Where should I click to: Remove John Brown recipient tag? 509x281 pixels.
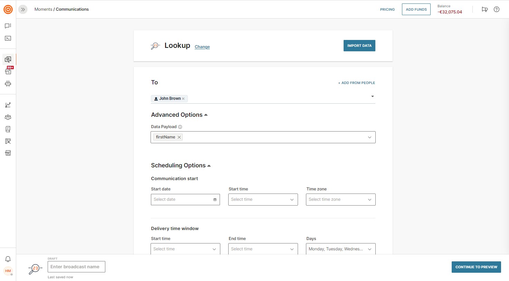click(183, 99)
